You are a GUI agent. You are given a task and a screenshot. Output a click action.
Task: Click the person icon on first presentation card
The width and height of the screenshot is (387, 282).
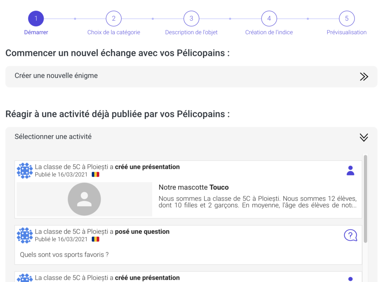click(350, 171)
